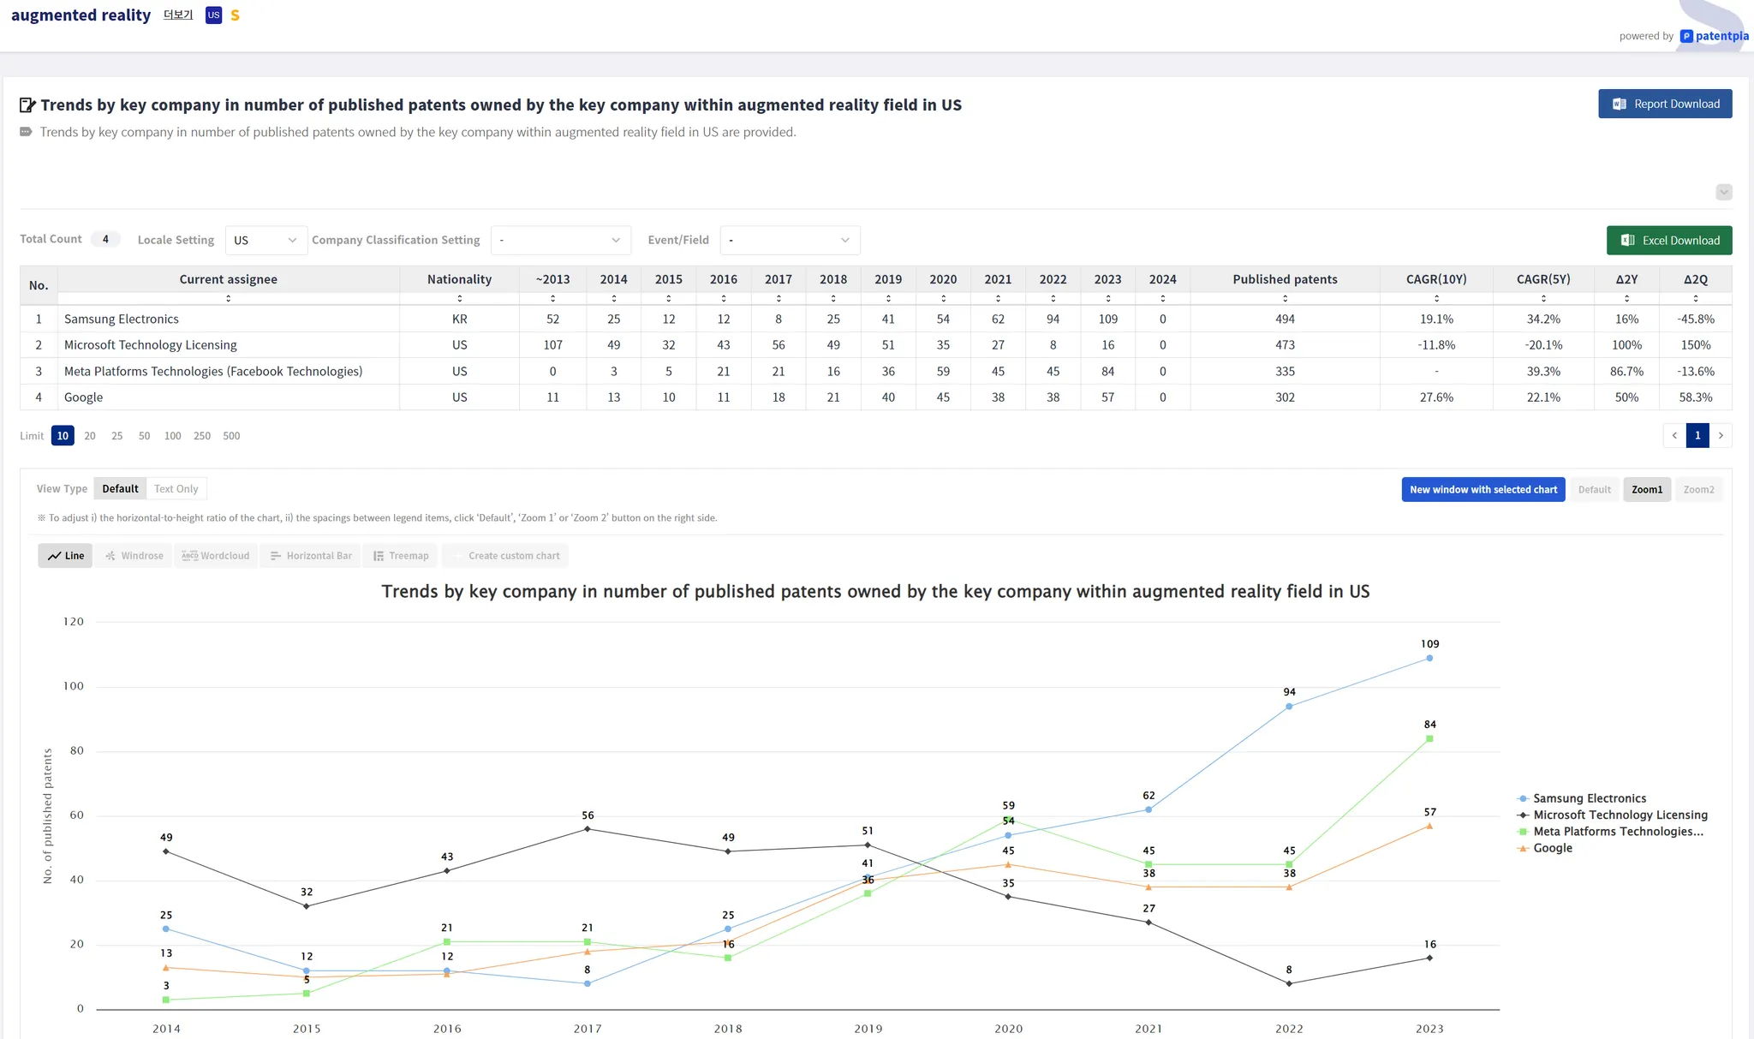Click the edit note icon beside title
This screenshot has width=1754, height=1039.
tap(27, 105)
